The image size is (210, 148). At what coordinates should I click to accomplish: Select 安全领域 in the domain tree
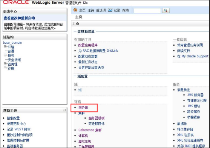[14, 60]
